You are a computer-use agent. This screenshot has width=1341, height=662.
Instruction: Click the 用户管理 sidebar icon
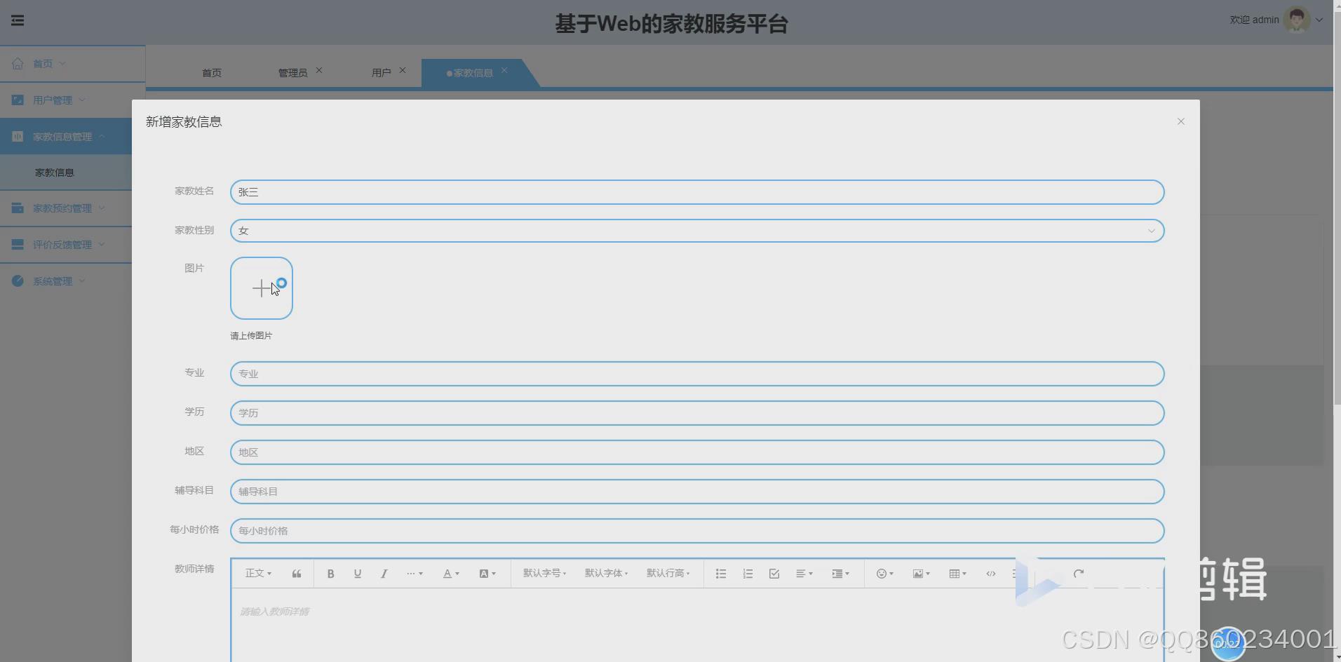click(x=18, y=100)
